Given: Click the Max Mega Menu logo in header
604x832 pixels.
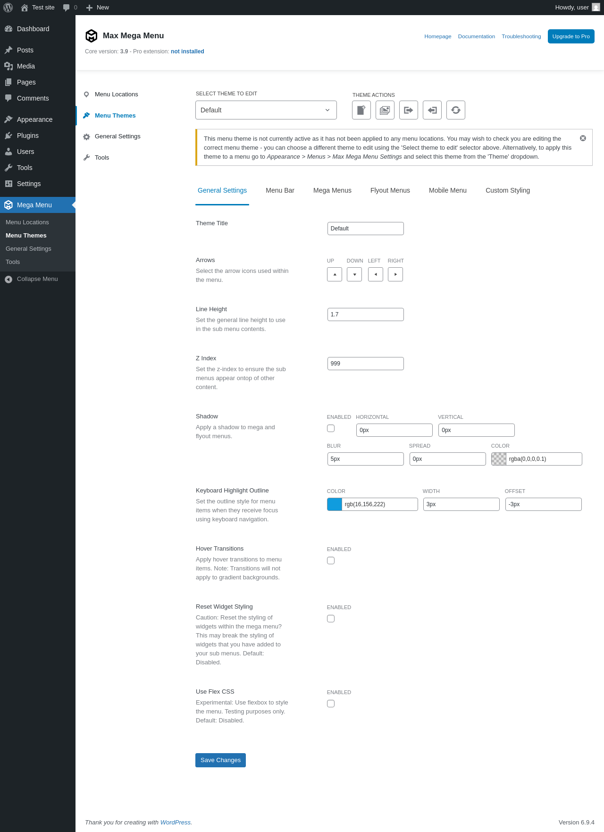Looking at the screenshot, I should point(91,36).
